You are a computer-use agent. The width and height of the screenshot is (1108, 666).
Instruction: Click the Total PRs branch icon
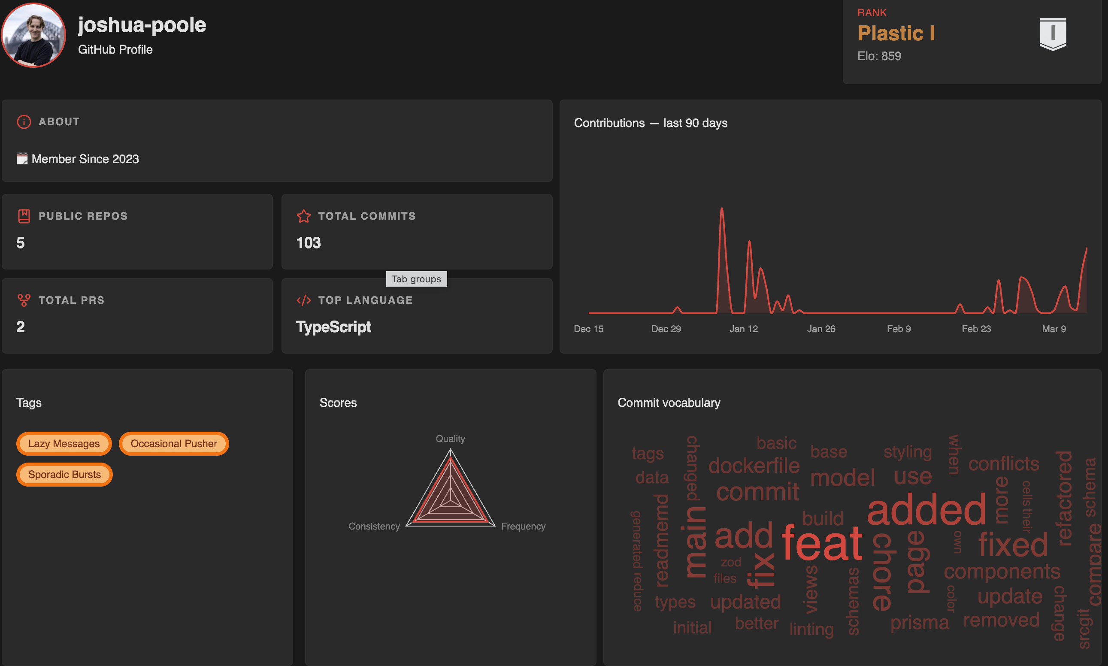[24, 300]
